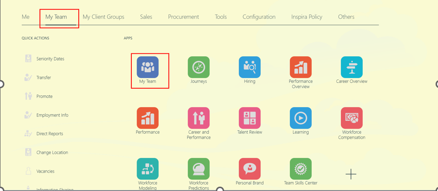
Task: Go to the Procurement tab
Action: (184, 16)
